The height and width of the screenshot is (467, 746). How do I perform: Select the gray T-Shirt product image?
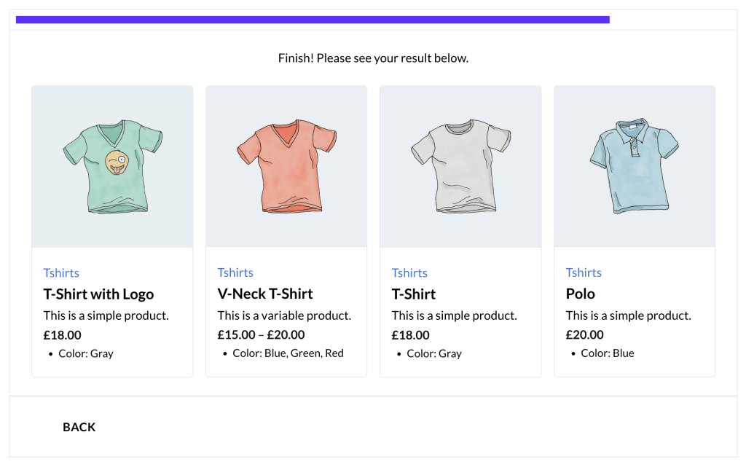[x=460, y=167]
